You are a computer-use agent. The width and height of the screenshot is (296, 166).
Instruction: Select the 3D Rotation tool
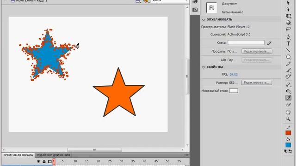point(288,23)
